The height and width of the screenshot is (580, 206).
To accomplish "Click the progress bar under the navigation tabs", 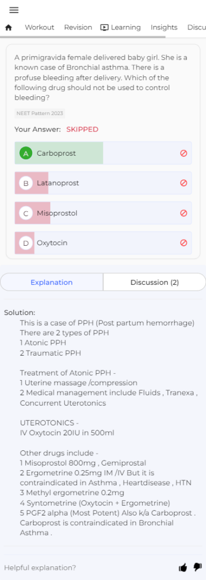I will 103,37.
